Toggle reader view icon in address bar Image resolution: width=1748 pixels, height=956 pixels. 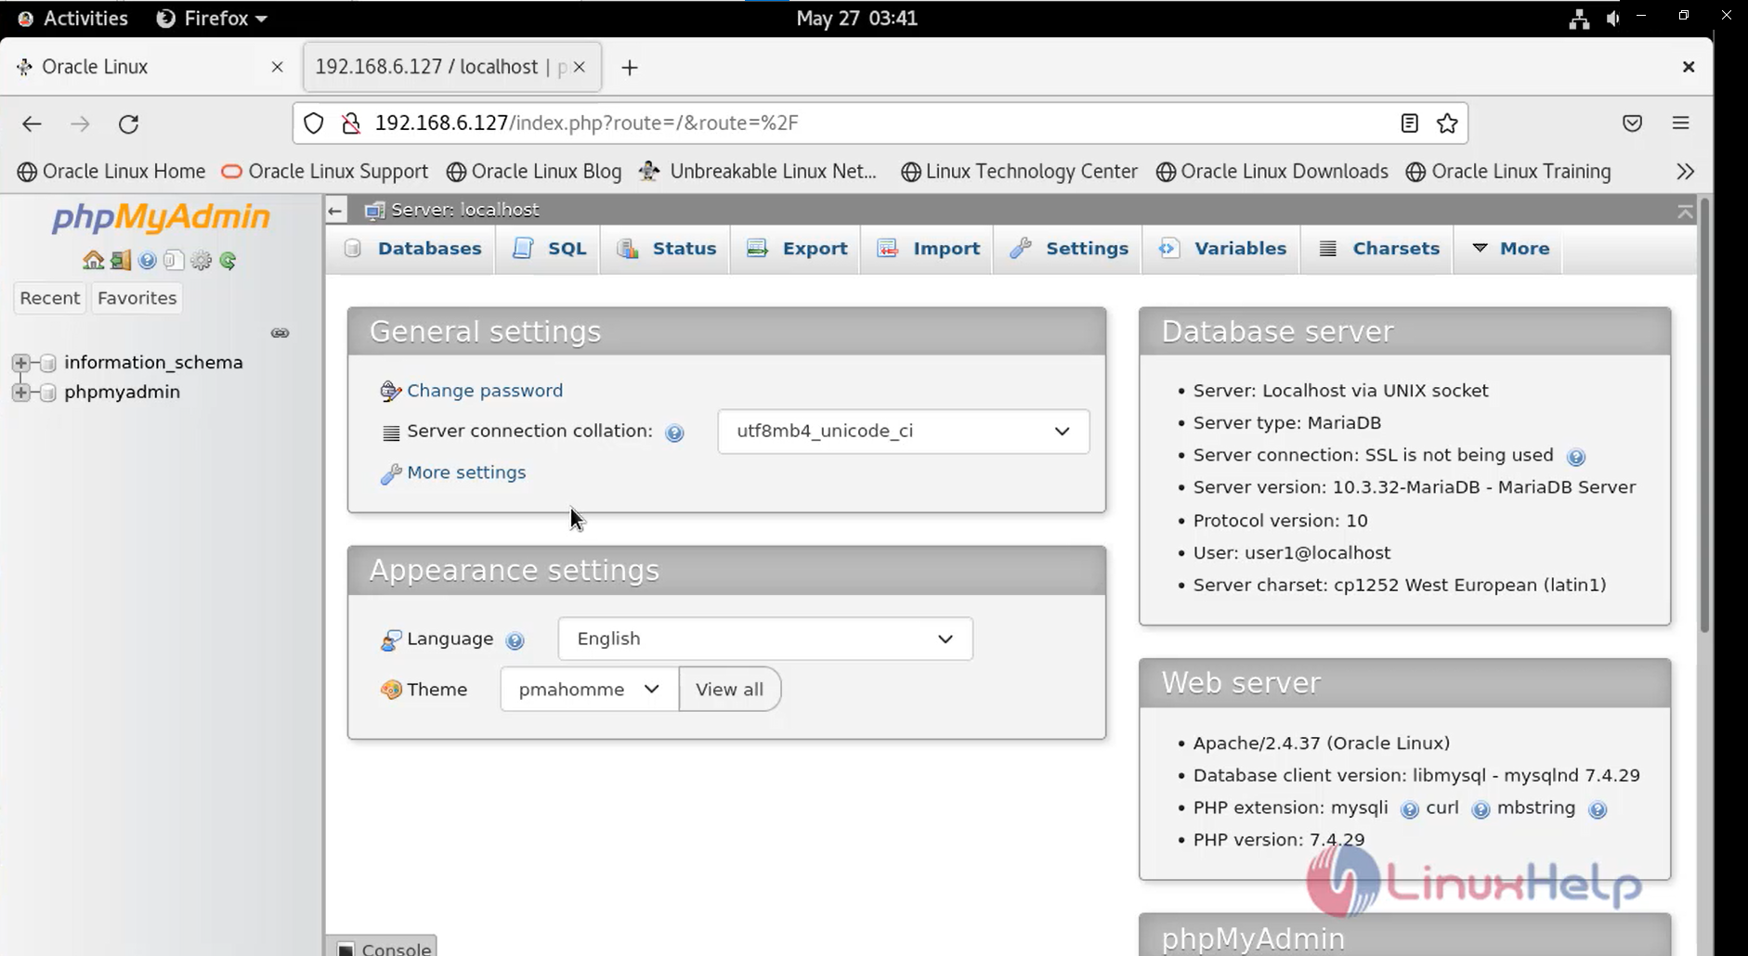pos(1409,123)
